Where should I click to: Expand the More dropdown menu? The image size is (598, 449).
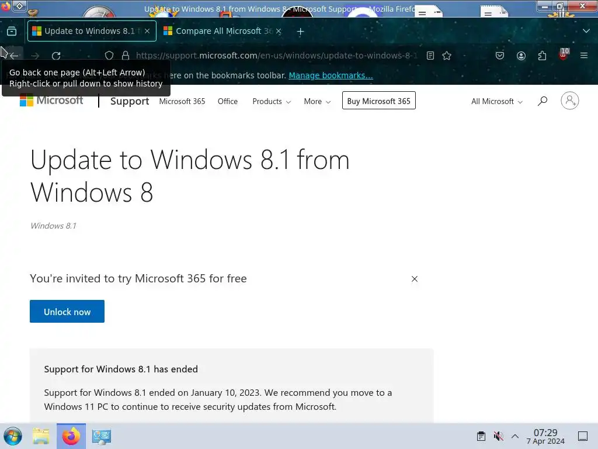click(317, 102)
